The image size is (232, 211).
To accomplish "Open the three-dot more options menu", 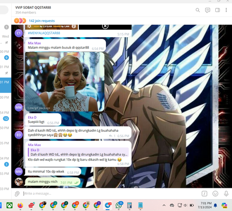I will (226, 10).
